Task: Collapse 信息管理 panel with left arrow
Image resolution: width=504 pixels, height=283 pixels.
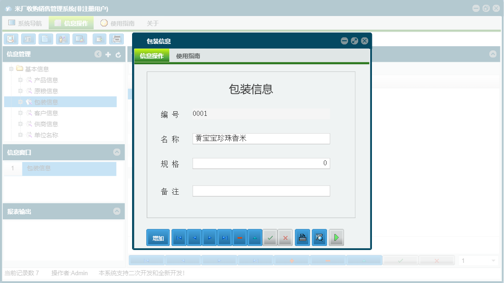Action: [98, 54]
